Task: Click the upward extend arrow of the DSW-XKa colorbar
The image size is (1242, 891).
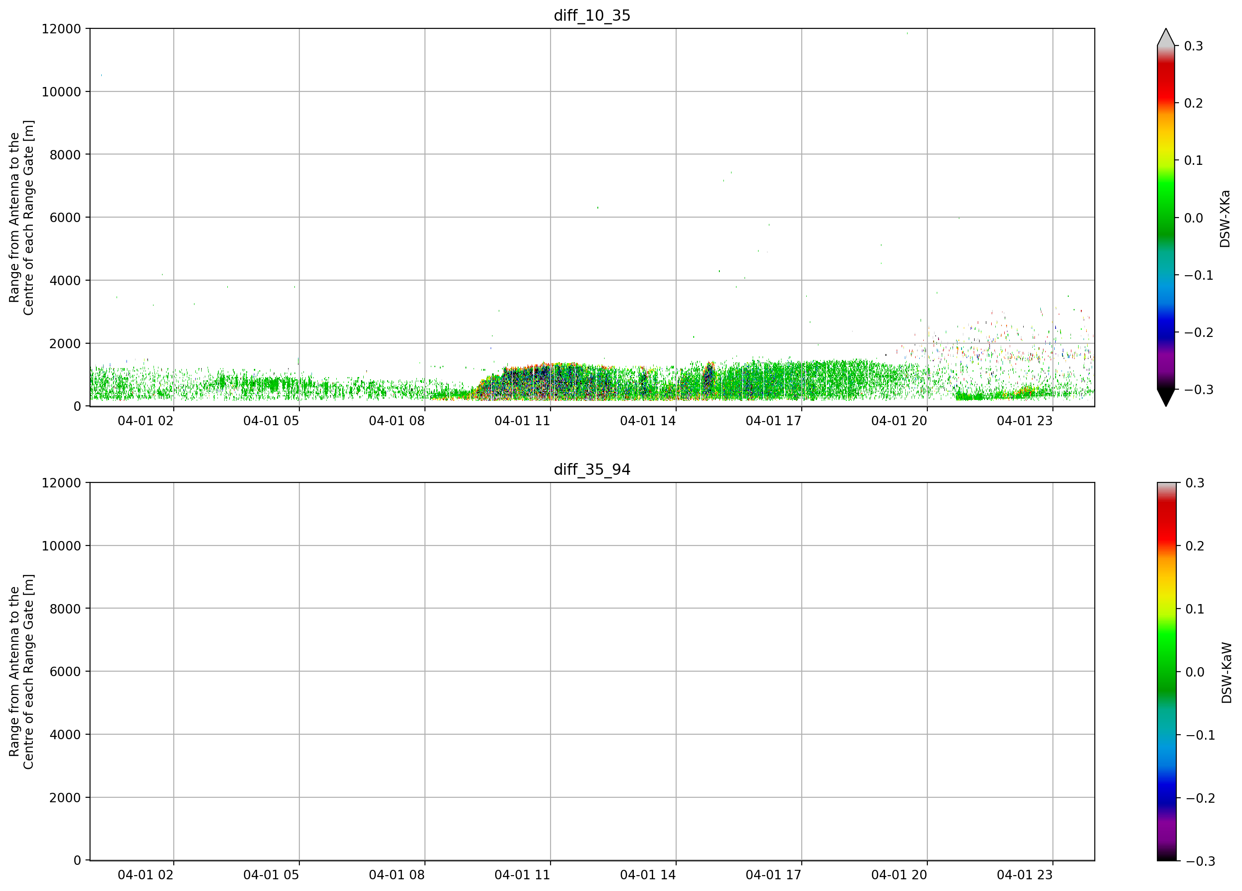Action: [x=1166, y=38]
